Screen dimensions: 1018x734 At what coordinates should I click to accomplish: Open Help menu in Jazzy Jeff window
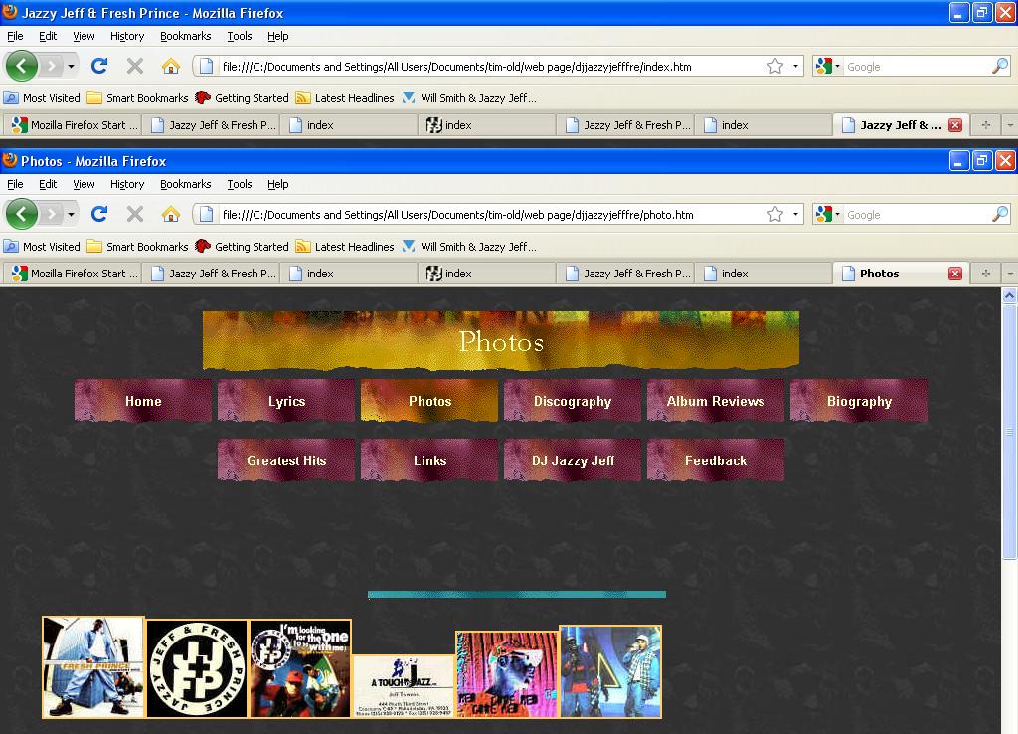(x=278, y=36)
